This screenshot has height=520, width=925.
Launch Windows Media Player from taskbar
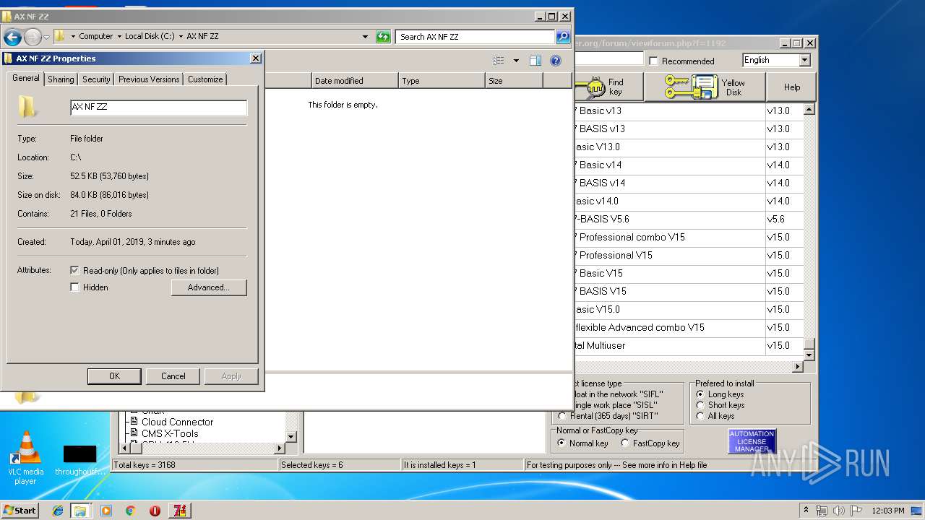[106, 511]
